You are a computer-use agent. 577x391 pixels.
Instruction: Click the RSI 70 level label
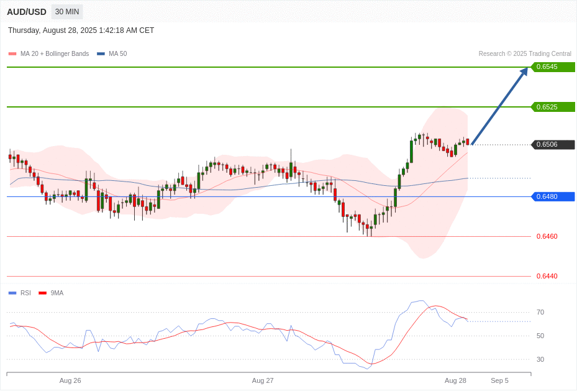[540, 312]
